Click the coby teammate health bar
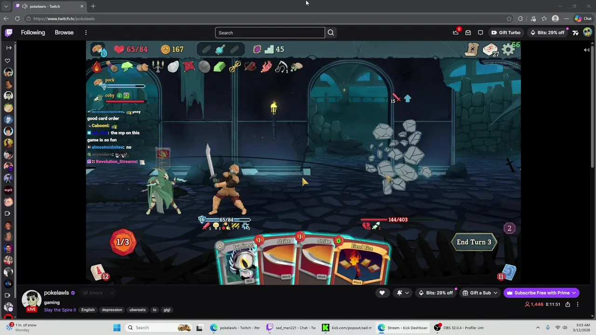The height and width of the screenshot is (335, 596). tap(124, 101)
